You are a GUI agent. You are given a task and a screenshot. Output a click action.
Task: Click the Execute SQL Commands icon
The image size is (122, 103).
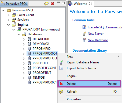pos(84,27)
